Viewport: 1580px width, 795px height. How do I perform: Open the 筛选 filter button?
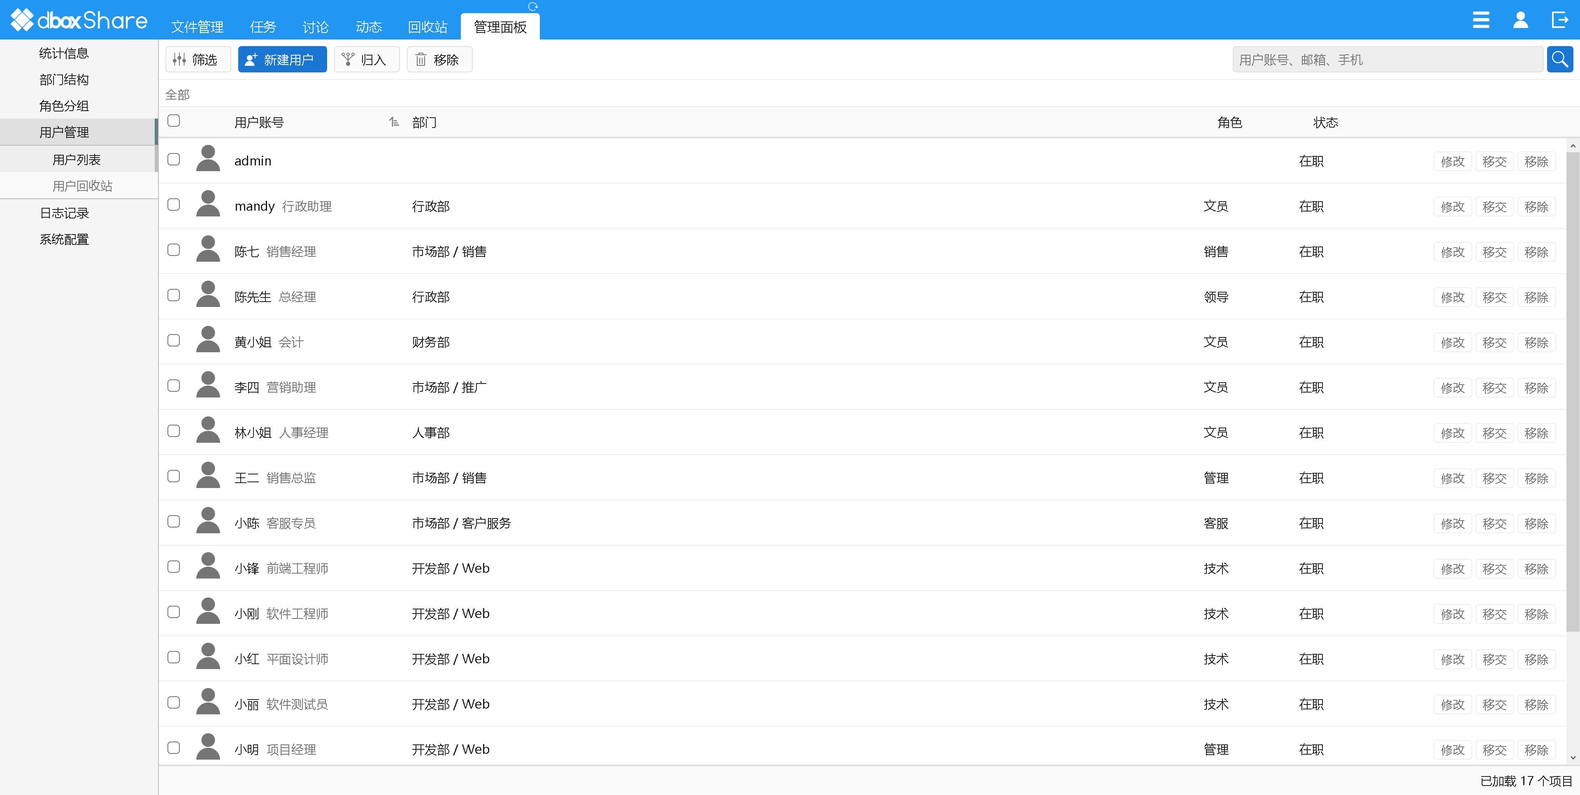point(197,60)
